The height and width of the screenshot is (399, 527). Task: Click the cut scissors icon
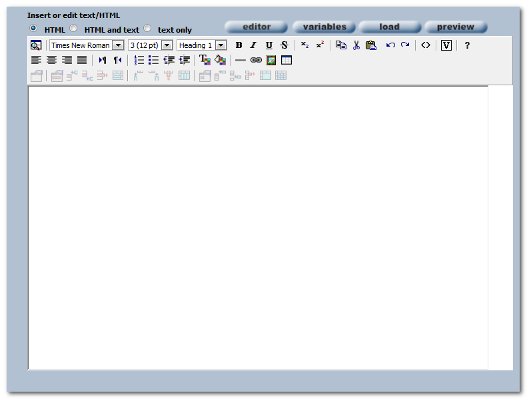click(356, 45)
